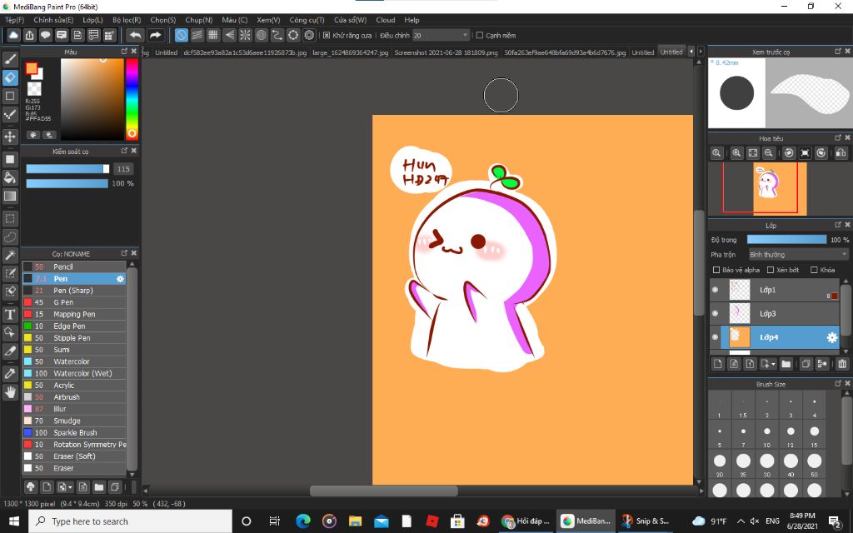Select the Smudge brush
This screenshot has height=533, width=853.
(x=74, y=421)
